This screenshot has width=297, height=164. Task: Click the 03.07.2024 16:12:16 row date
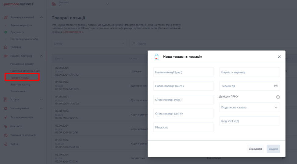point(67,132)
